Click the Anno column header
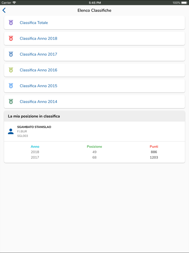Screen dimensions: 189x253 click(x=35, y=147)
